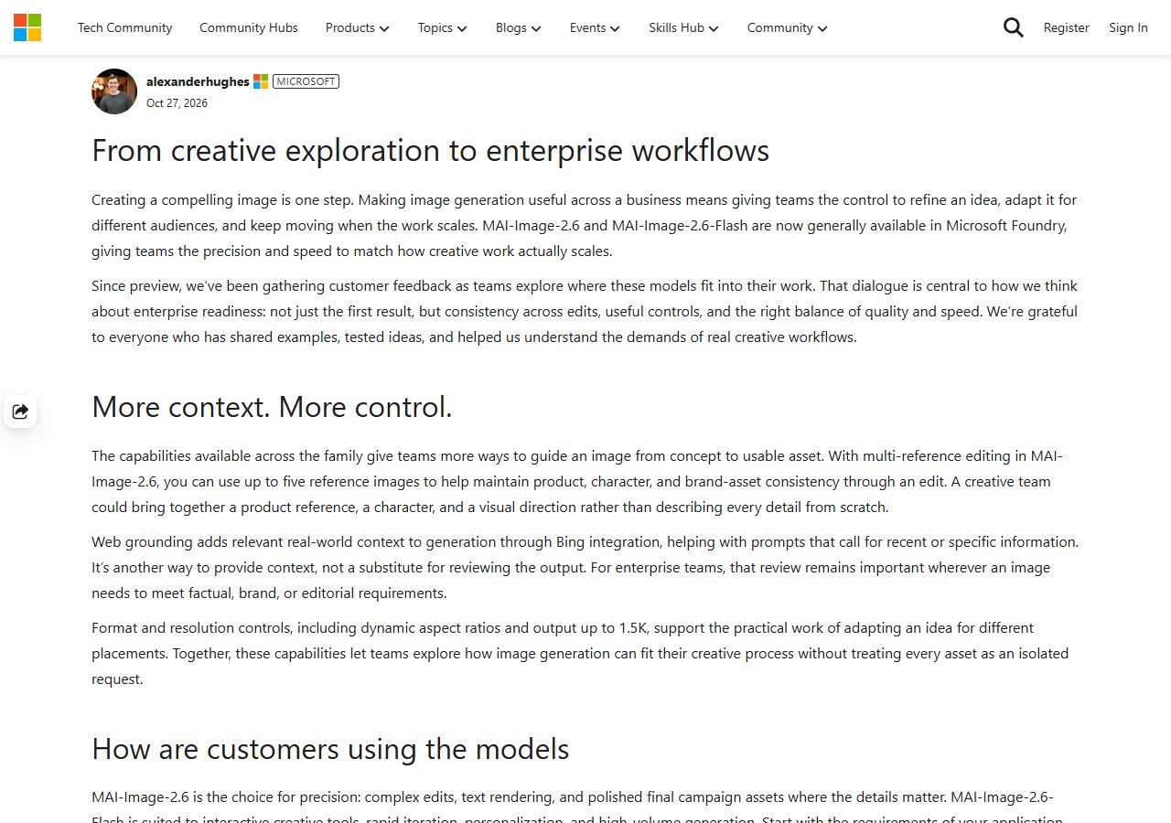
Task: Expand the Topics dropdown menu
Action: coord(443,27)
